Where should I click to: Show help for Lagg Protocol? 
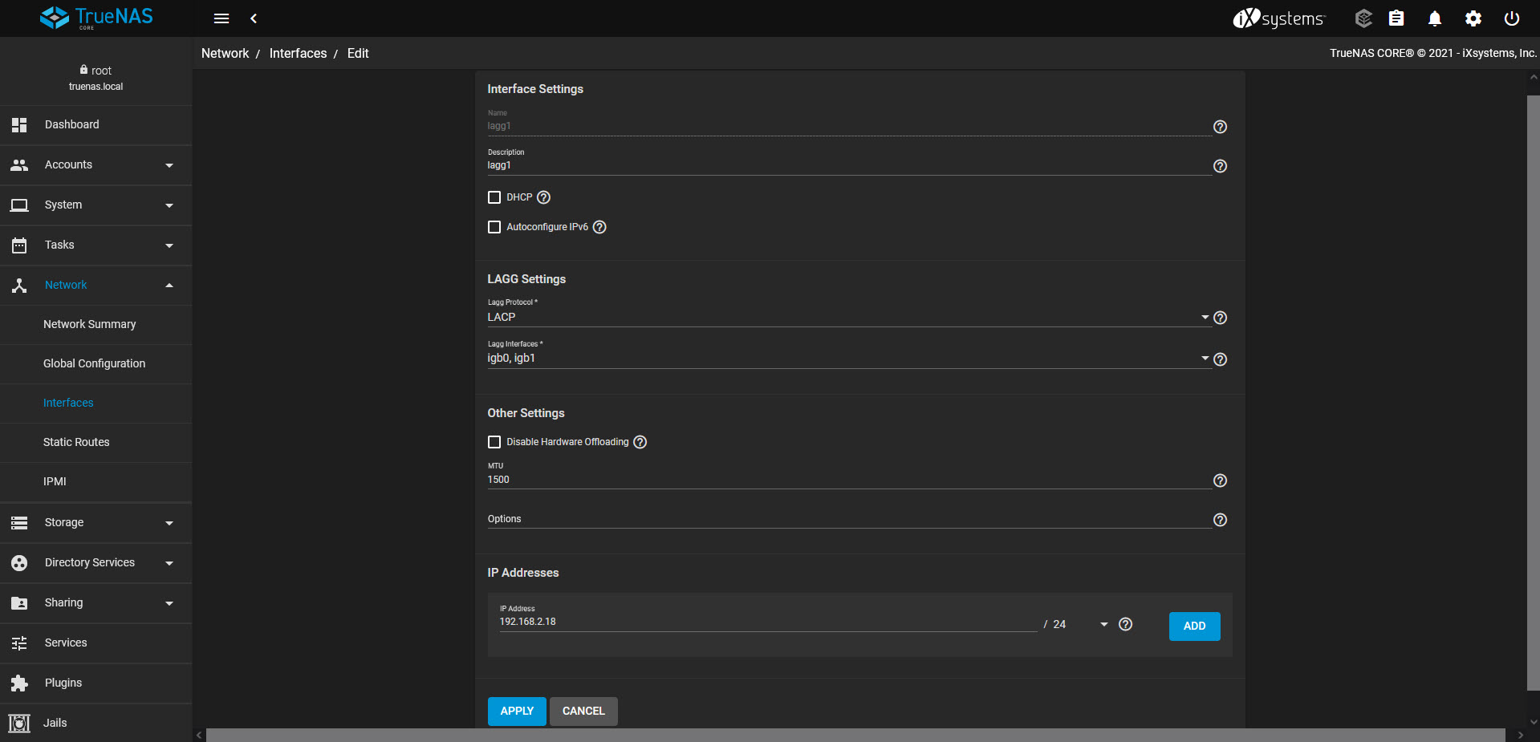[1220, 318]
